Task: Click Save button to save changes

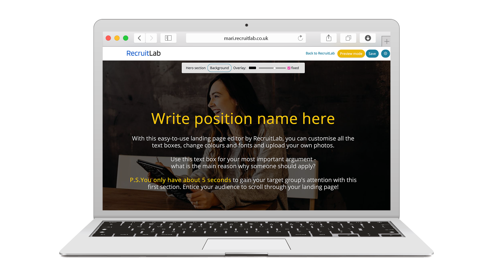Action: [x=372, y=53]
